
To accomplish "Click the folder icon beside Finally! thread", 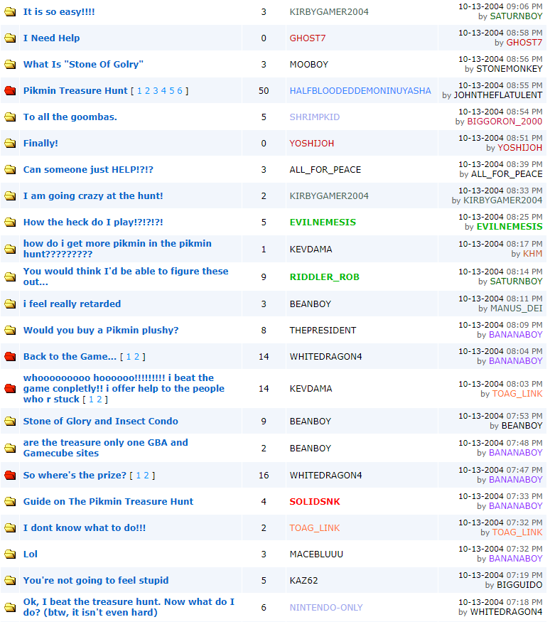I will tap(10, 144).
